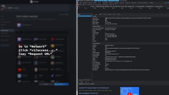Check Has blocked cookies filter

136,7
